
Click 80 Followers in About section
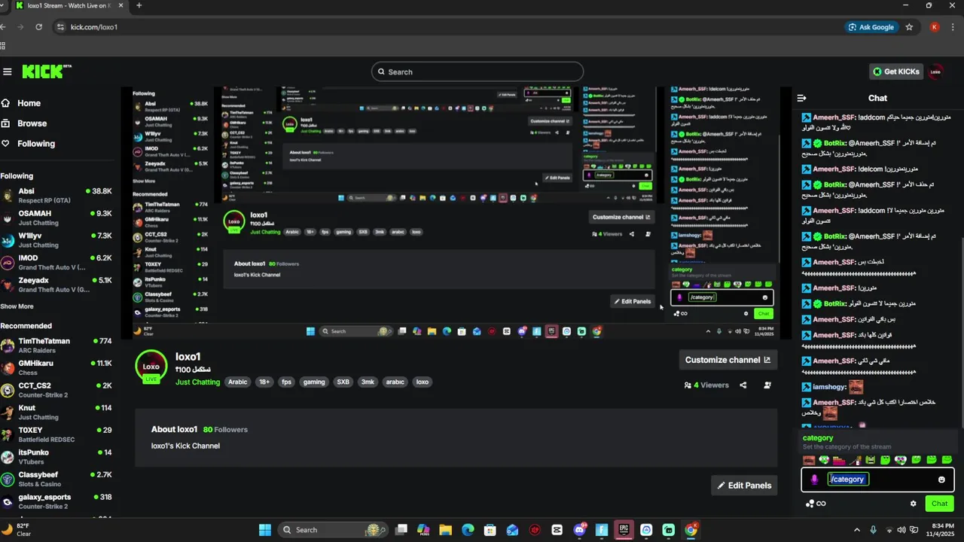[224, 430]
